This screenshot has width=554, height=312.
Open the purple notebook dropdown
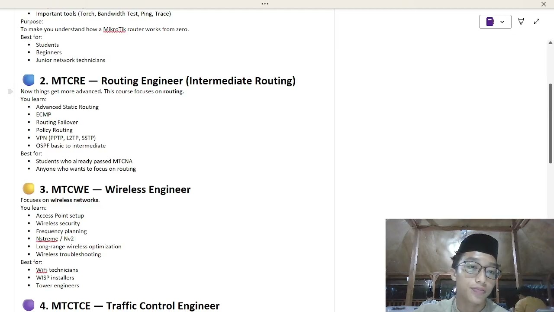coord(495,22)
